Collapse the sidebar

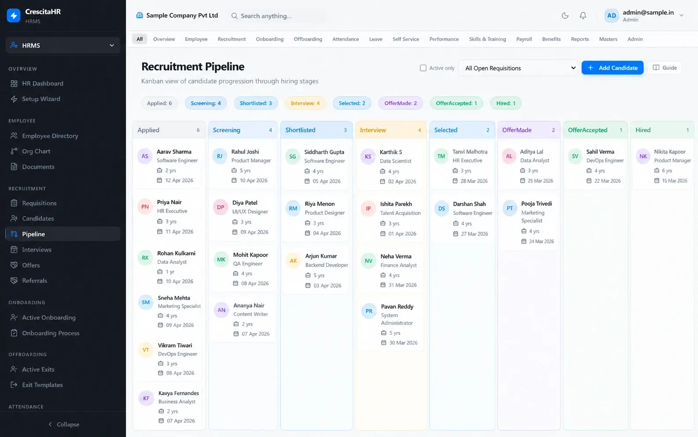click(x=63, y=424)
